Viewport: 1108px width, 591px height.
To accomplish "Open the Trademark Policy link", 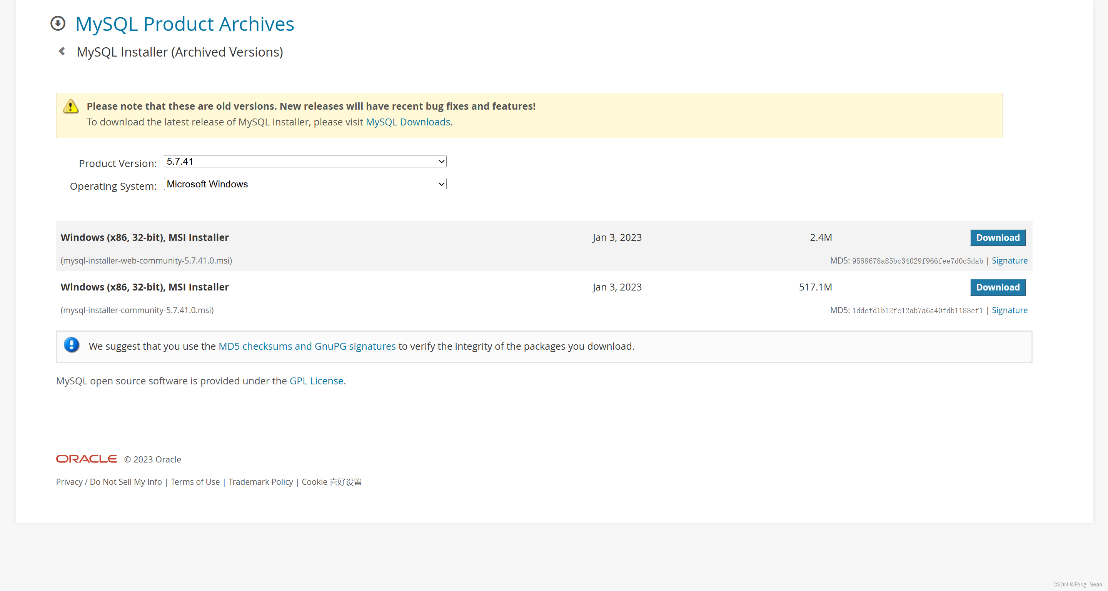I will pyautogui.click(x=261, y=482).
